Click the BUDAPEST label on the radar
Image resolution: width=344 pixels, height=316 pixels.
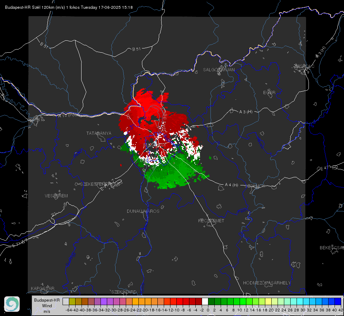pyautogui.click(x=155, y=145)
